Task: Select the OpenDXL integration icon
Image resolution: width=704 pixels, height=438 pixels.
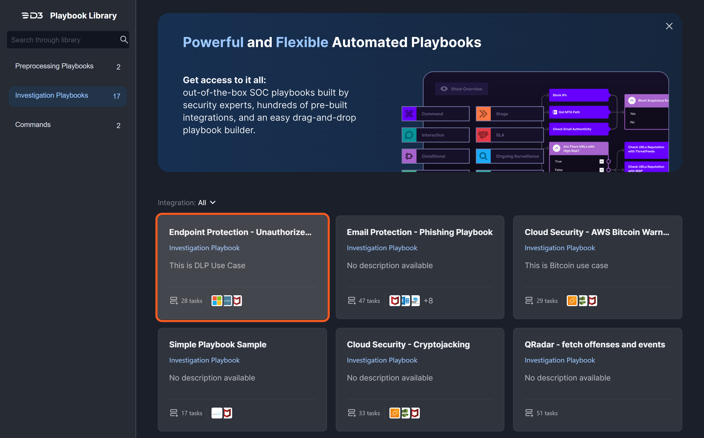Action: click(228, 301)
